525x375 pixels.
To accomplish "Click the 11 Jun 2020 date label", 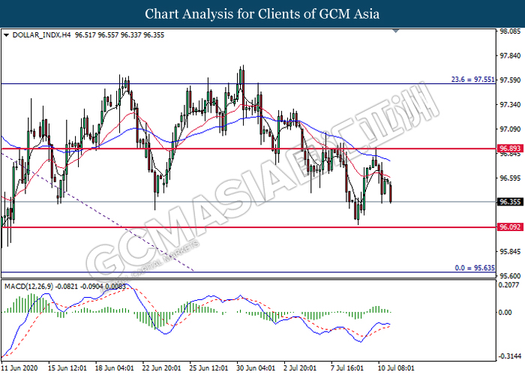I will [19, 368].
